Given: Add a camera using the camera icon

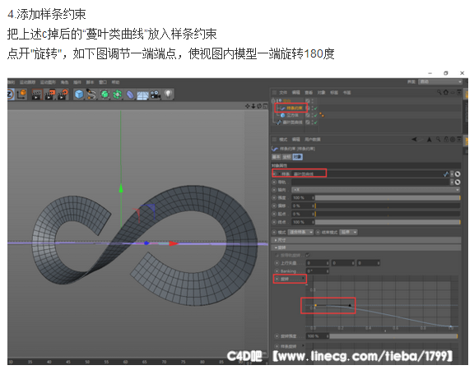Looking at the screenshot, I should 156,95.
